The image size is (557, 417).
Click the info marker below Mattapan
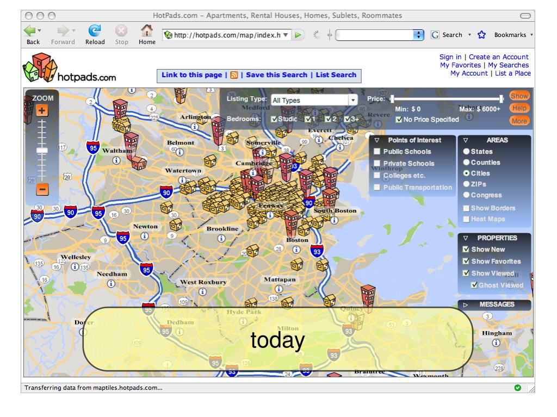tap(279, 289)
